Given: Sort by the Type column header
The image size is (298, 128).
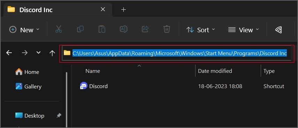Looking at the screenshot, I should [269, 71].
